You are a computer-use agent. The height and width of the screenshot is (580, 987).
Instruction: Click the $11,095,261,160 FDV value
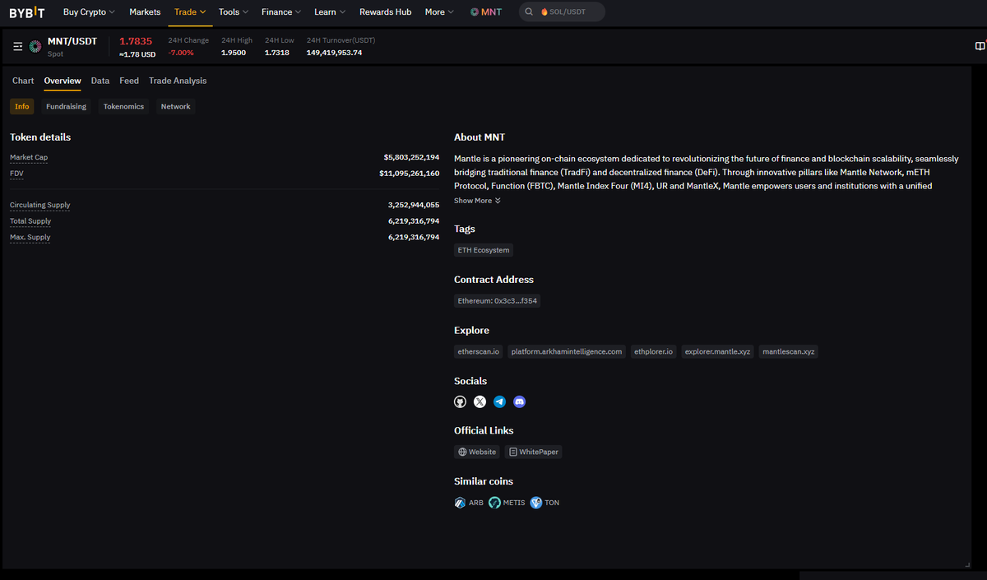pyautogui.click(x=410, y=174)
